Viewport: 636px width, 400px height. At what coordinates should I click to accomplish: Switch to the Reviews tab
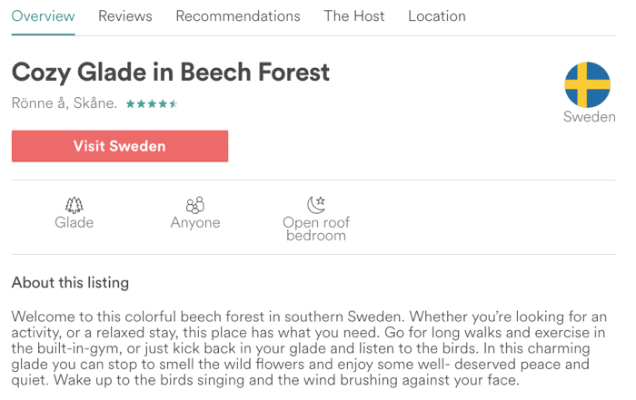(x=125, y=16)
